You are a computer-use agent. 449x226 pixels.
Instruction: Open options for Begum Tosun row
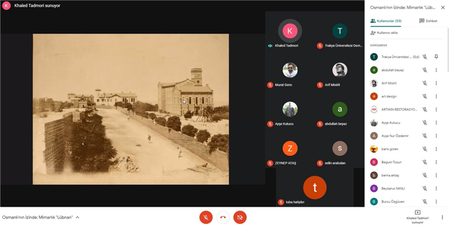pyautogui.click(x=436, y=162)
